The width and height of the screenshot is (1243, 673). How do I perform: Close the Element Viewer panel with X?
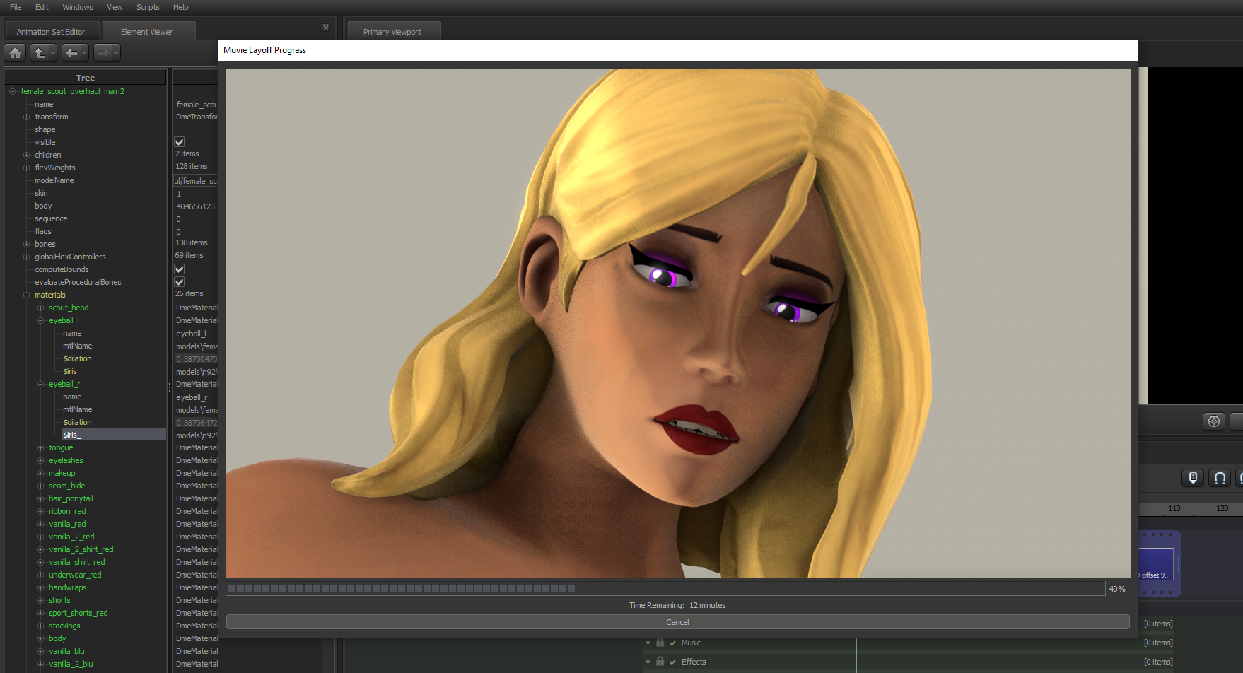pyautogui.click(x=326, y=28)
